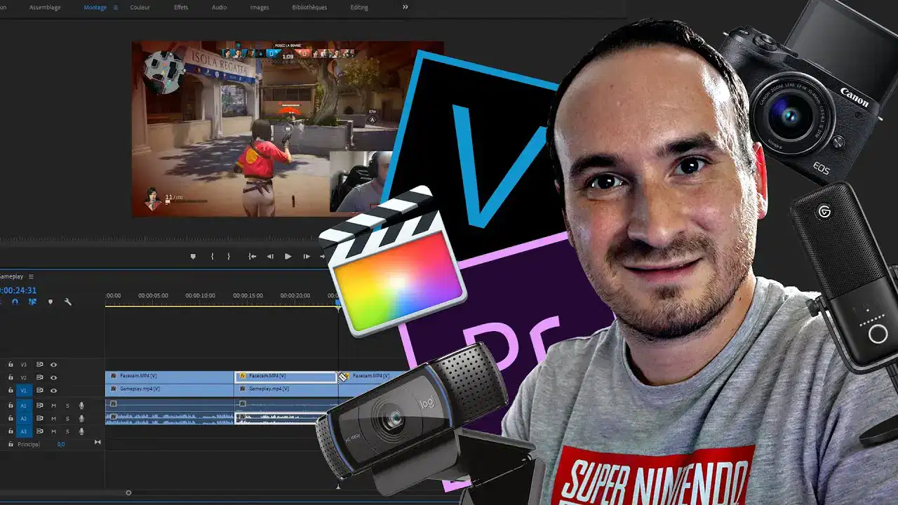Step back one frame
Viewport: 898px width, 505px height.
click(270, 257)
